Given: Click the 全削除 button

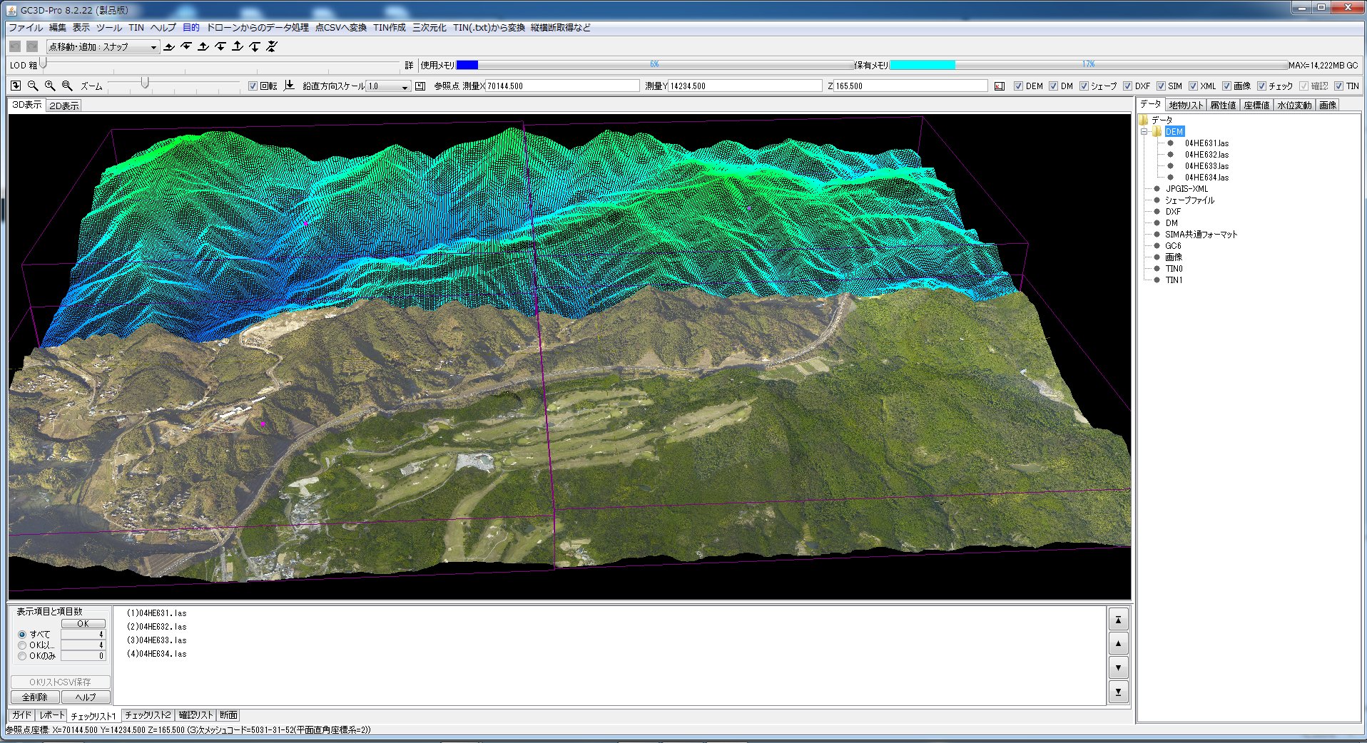Looking at the screenshot, I should (34, 697).
